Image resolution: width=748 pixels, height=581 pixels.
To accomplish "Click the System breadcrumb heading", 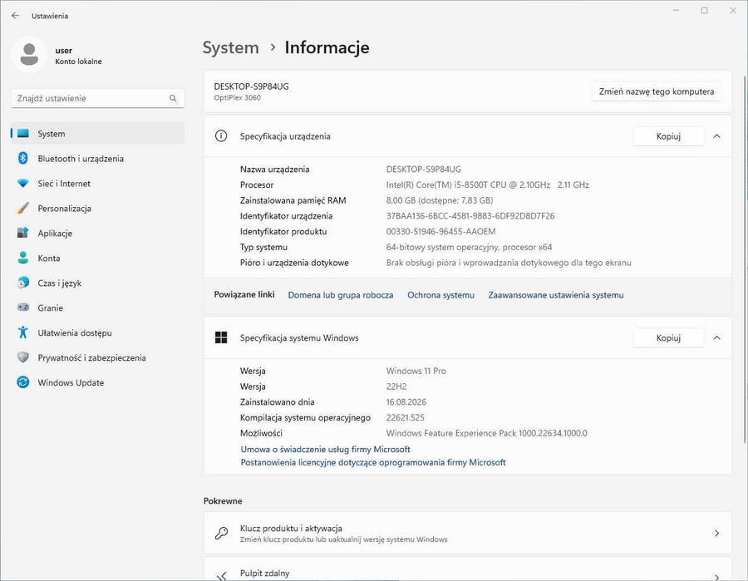I will (231, 47).
